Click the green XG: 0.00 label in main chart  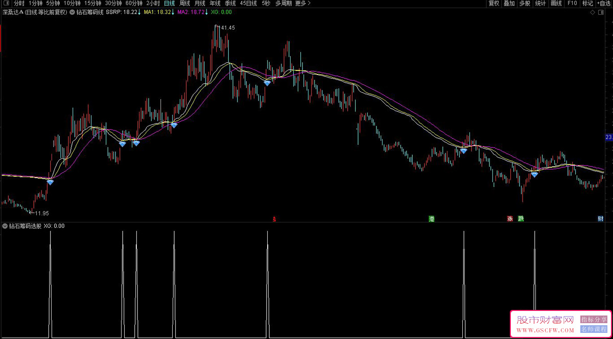221,12
